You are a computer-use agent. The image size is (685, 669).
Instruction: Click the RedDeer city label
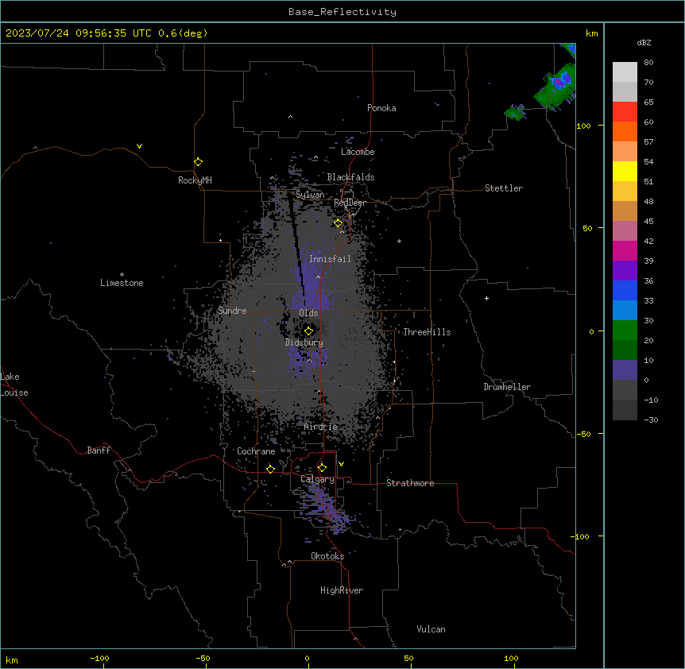350,203
